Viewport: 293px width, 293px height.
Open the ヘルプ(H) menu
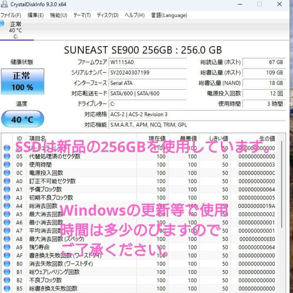[134, 15]
